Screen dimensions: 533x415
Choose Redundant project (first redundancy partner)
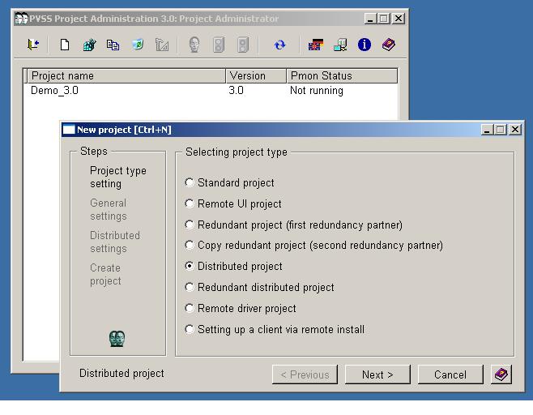pyautogui.click(x=190, y=225)
